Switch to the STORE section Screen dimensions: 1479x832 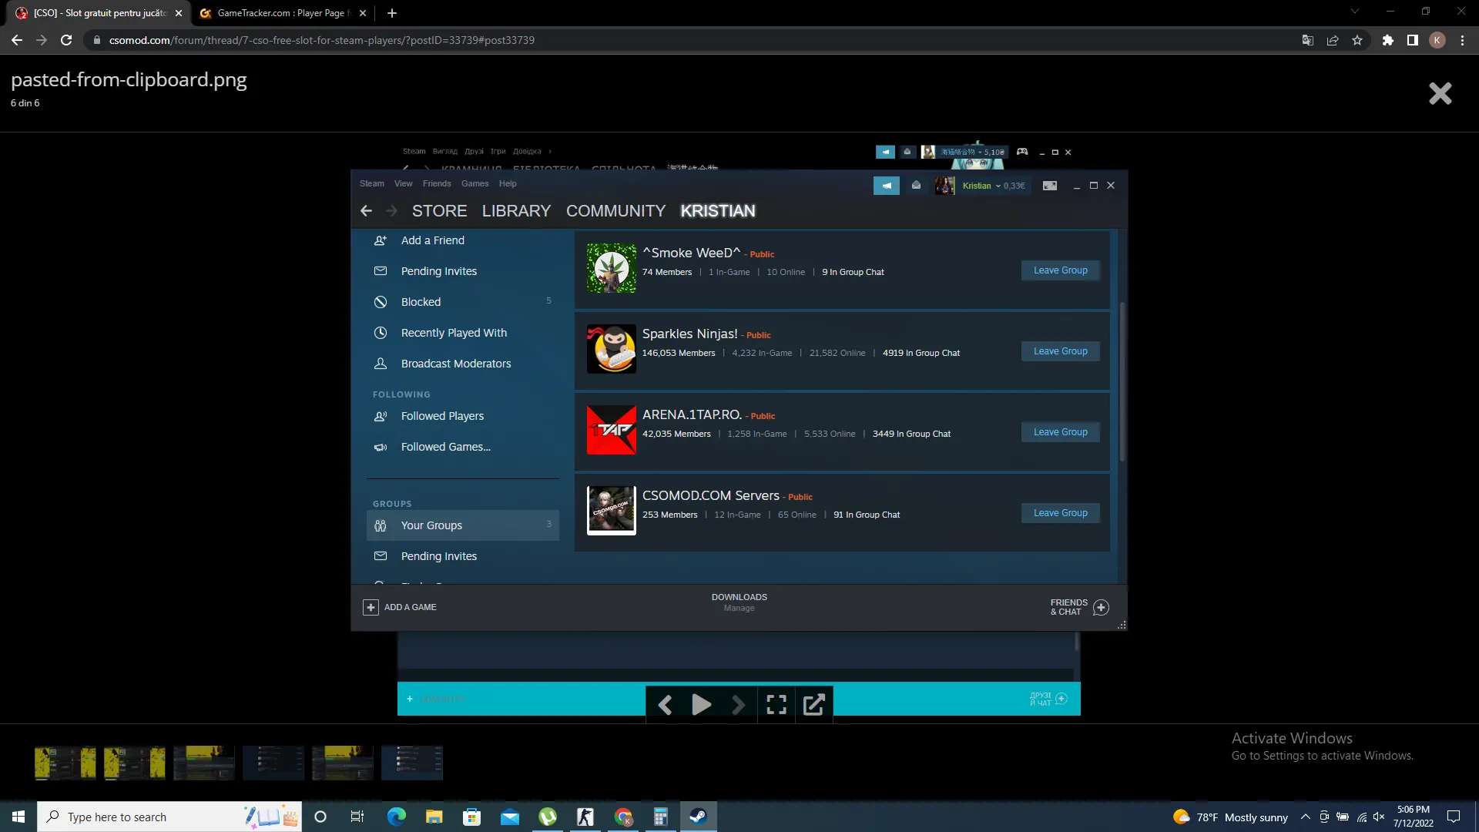[439, 211]
